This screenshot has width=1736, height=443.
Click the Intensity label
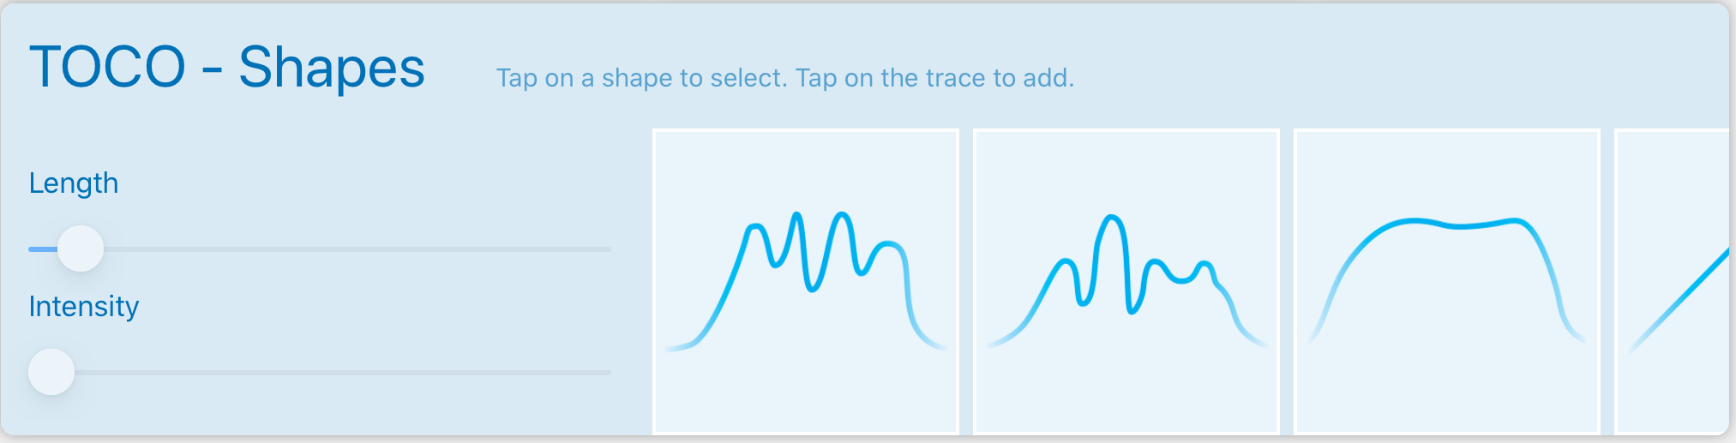point(84,307)
